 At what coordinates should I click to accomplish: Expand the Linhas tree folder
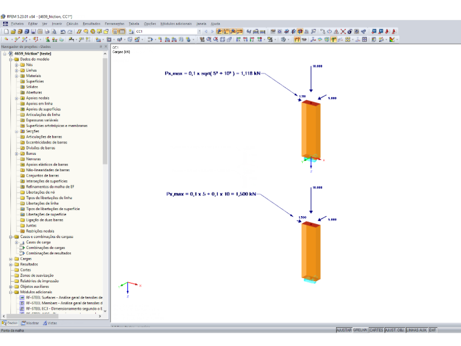16,70
